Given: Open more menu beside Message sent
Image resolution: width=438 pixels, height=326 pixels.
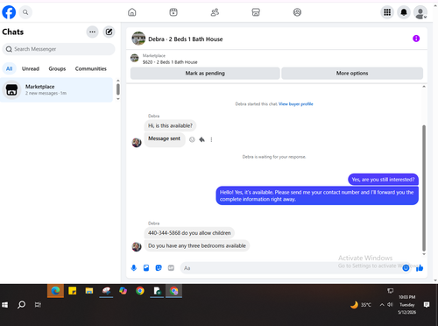Looking at the screenshot, I should click(x=211, y=139).
